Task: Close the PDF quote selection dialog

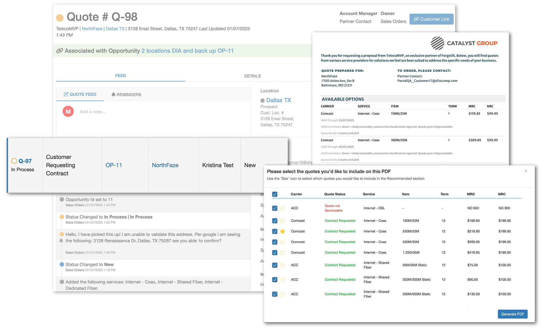Action: point(526,171)
